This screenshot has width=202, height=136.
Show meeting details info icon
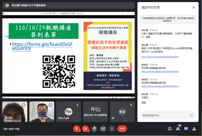point(170,129)
